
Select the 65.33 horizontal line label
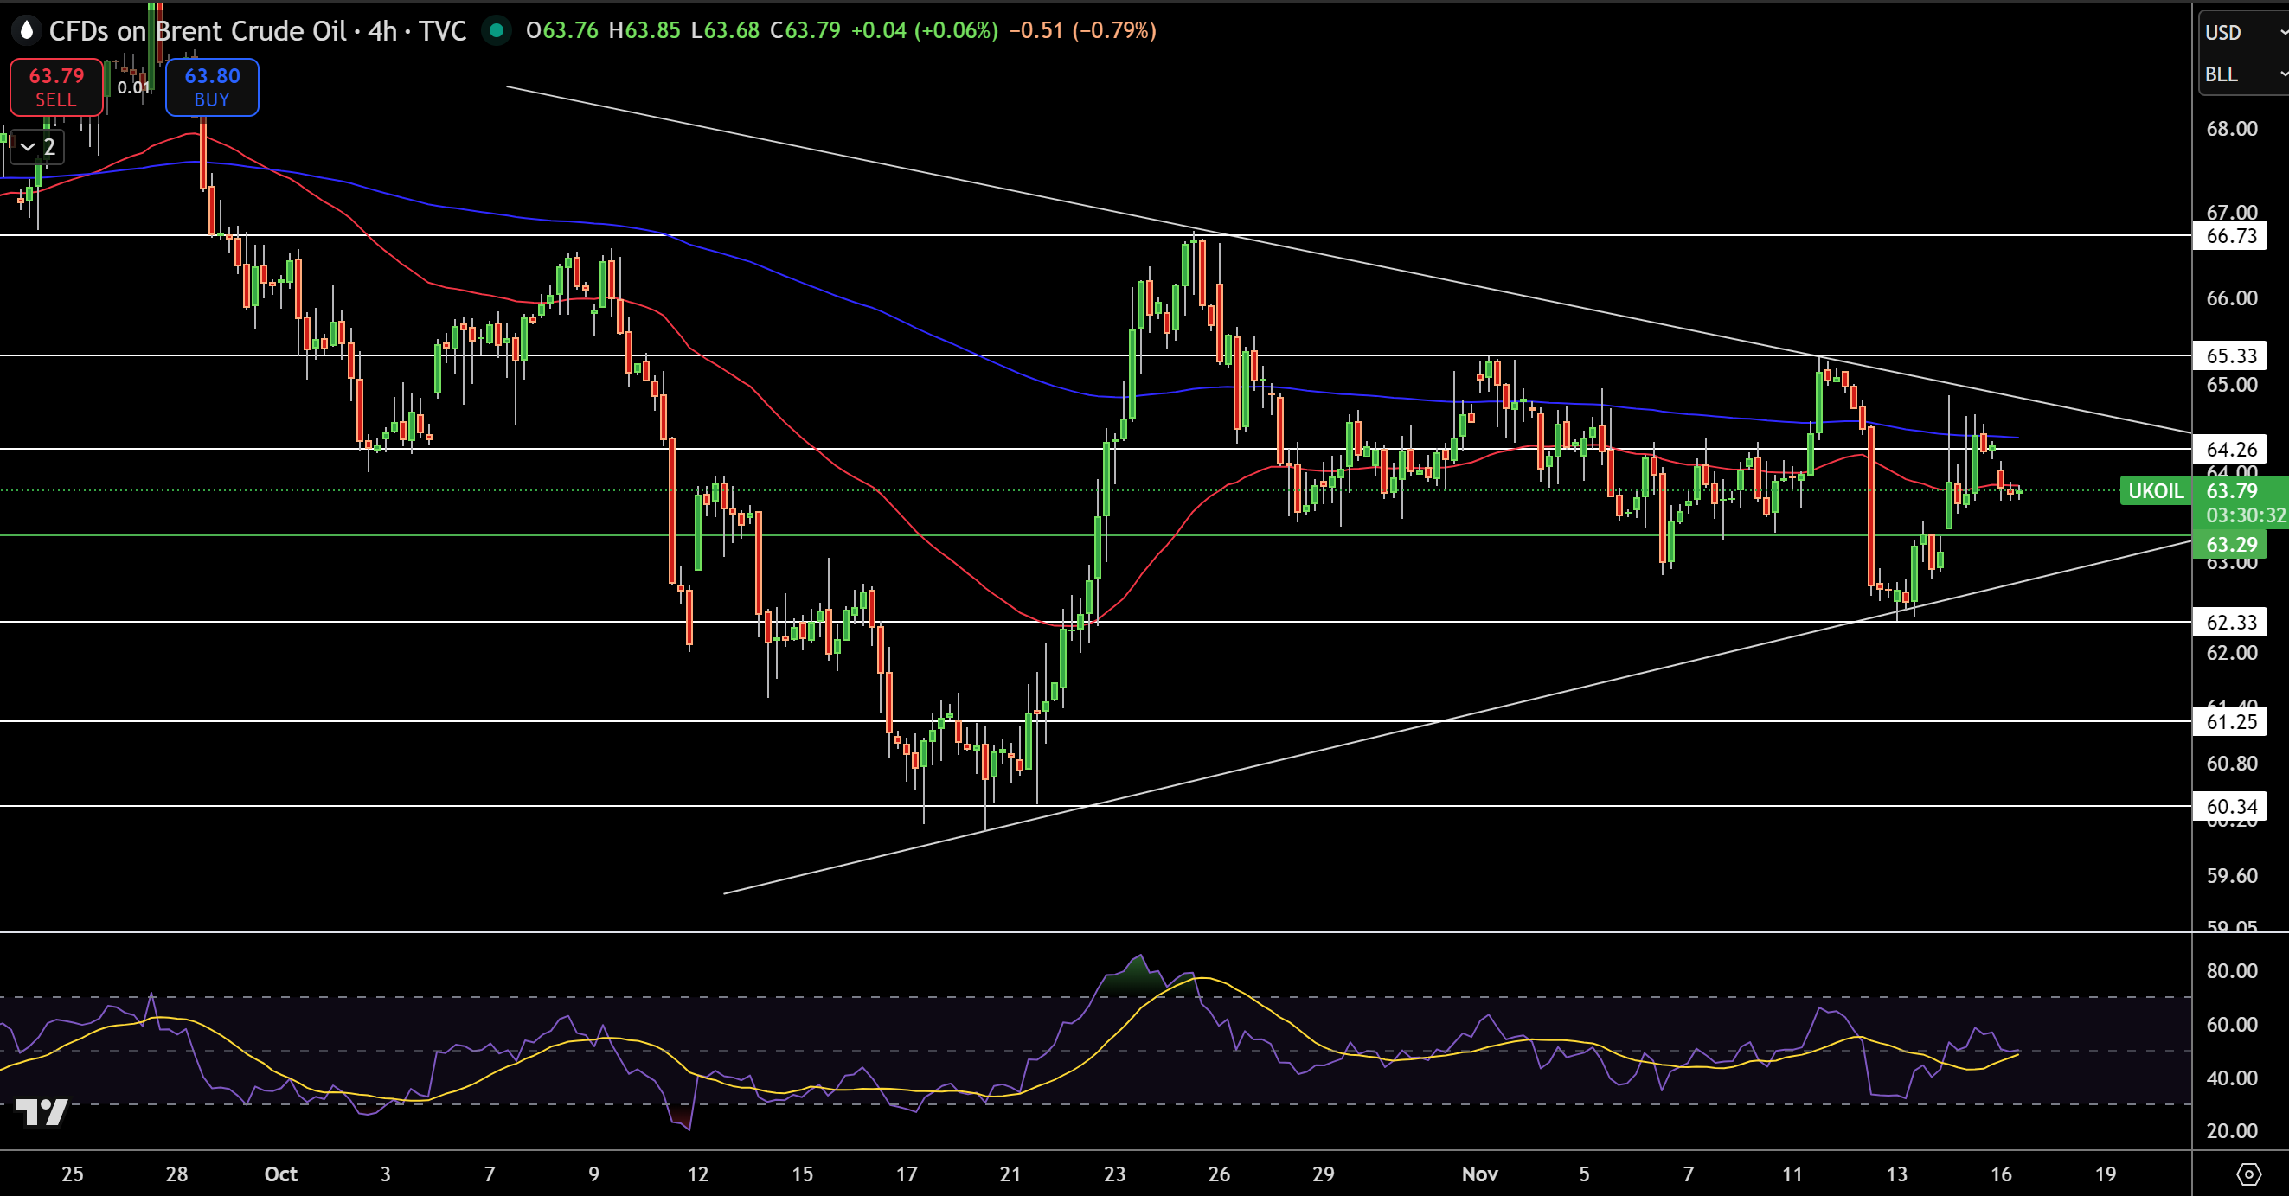pyautogui.click(x=2230, y=355)
